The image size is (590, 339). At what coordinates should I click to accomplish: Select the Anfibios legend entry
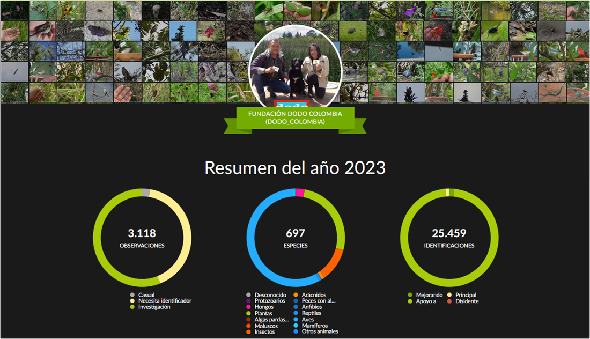click(x=307, y=307)
